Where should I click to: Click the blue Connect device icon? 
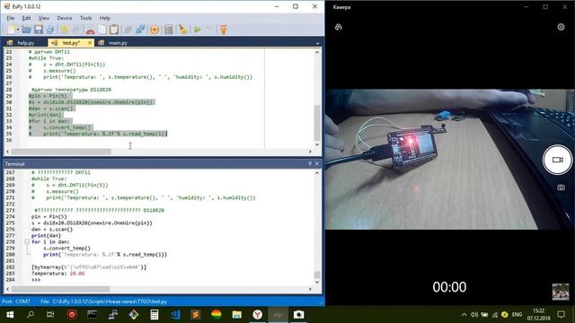pyautogui.click(x=140, y=30)
